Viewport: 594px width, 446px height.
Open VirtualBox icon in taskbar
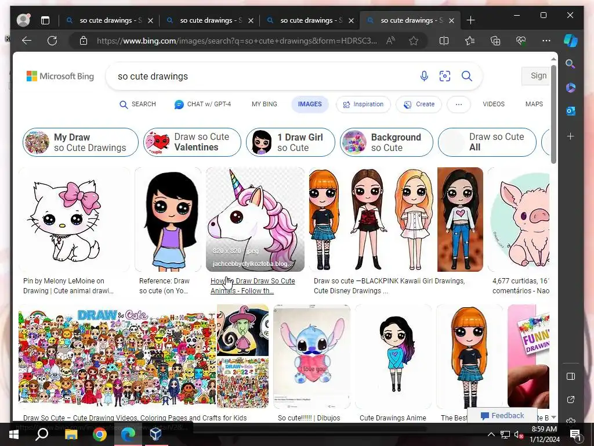pos(155,434)
